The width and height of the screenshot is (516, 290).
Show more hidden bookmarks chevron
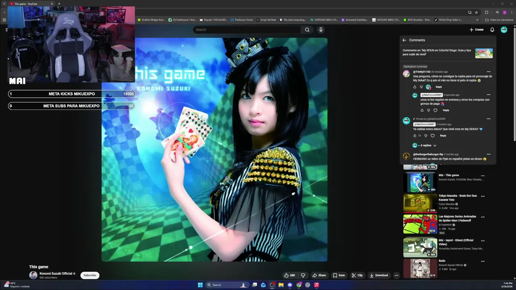click(x=477, y=20)
